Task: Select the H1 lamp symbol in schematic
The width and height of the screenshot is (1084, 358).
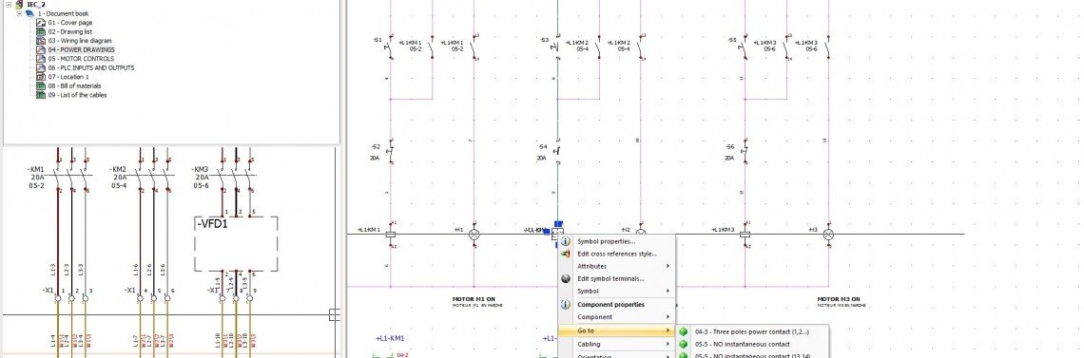Action: [x=474, y=235]
